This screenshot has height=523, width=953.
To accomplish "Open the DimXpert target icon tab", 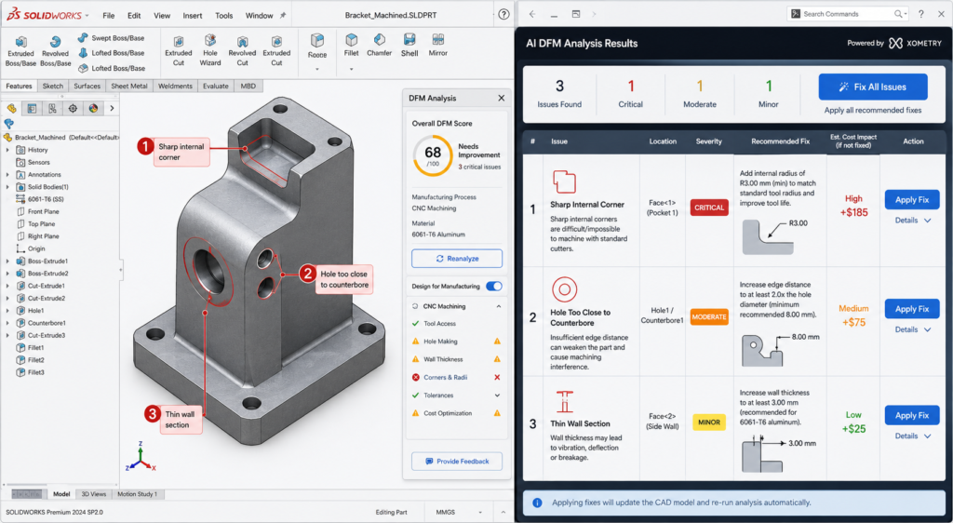I will click(x=73, y=108).
